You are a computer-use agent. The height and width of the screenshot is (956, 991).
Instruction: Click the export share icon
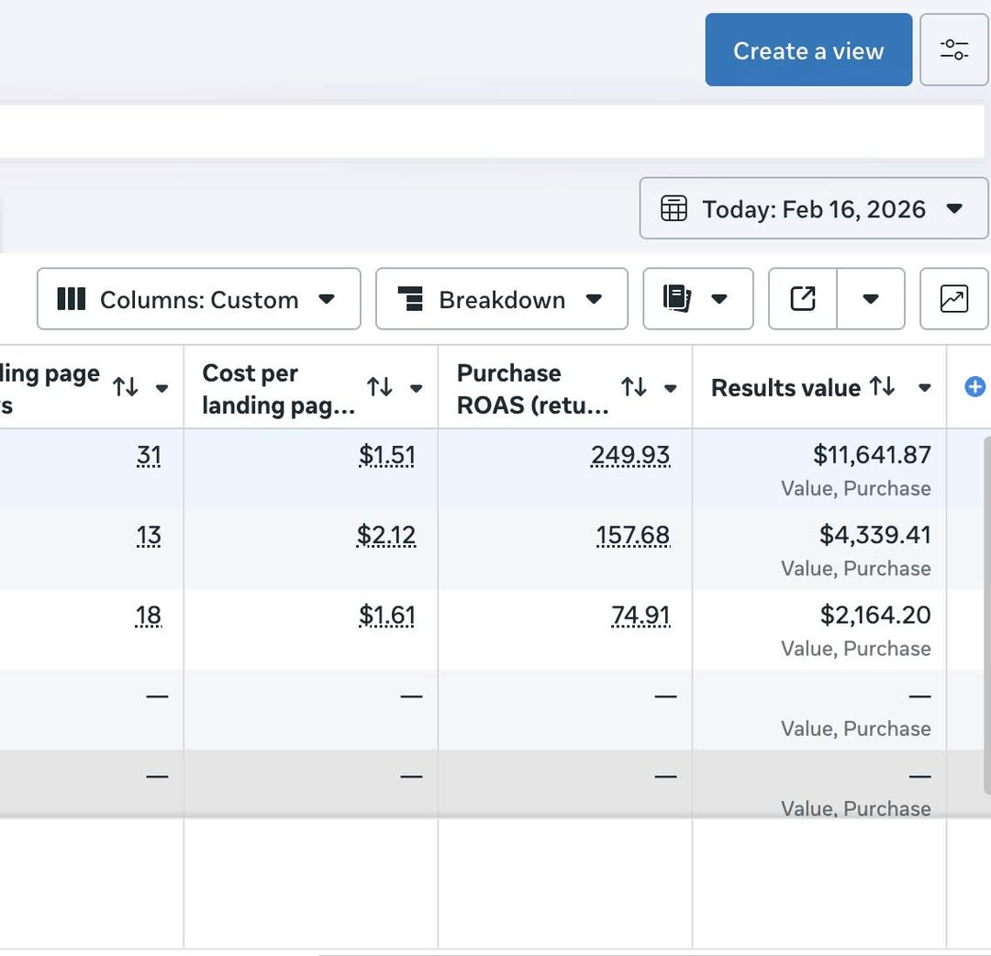803,299
